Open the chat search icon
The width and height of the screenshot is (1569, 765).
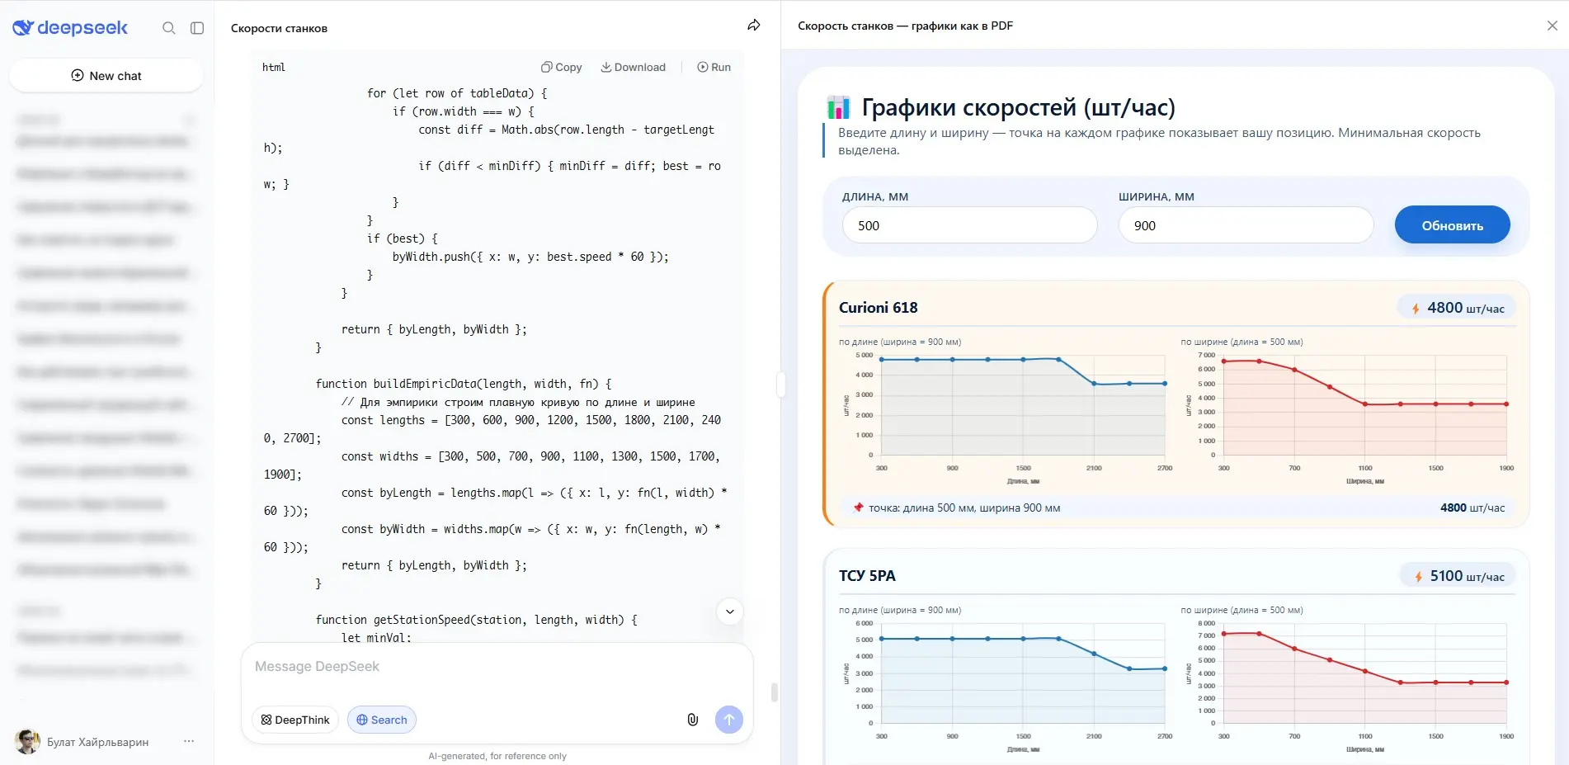click(x=169, y=28)
